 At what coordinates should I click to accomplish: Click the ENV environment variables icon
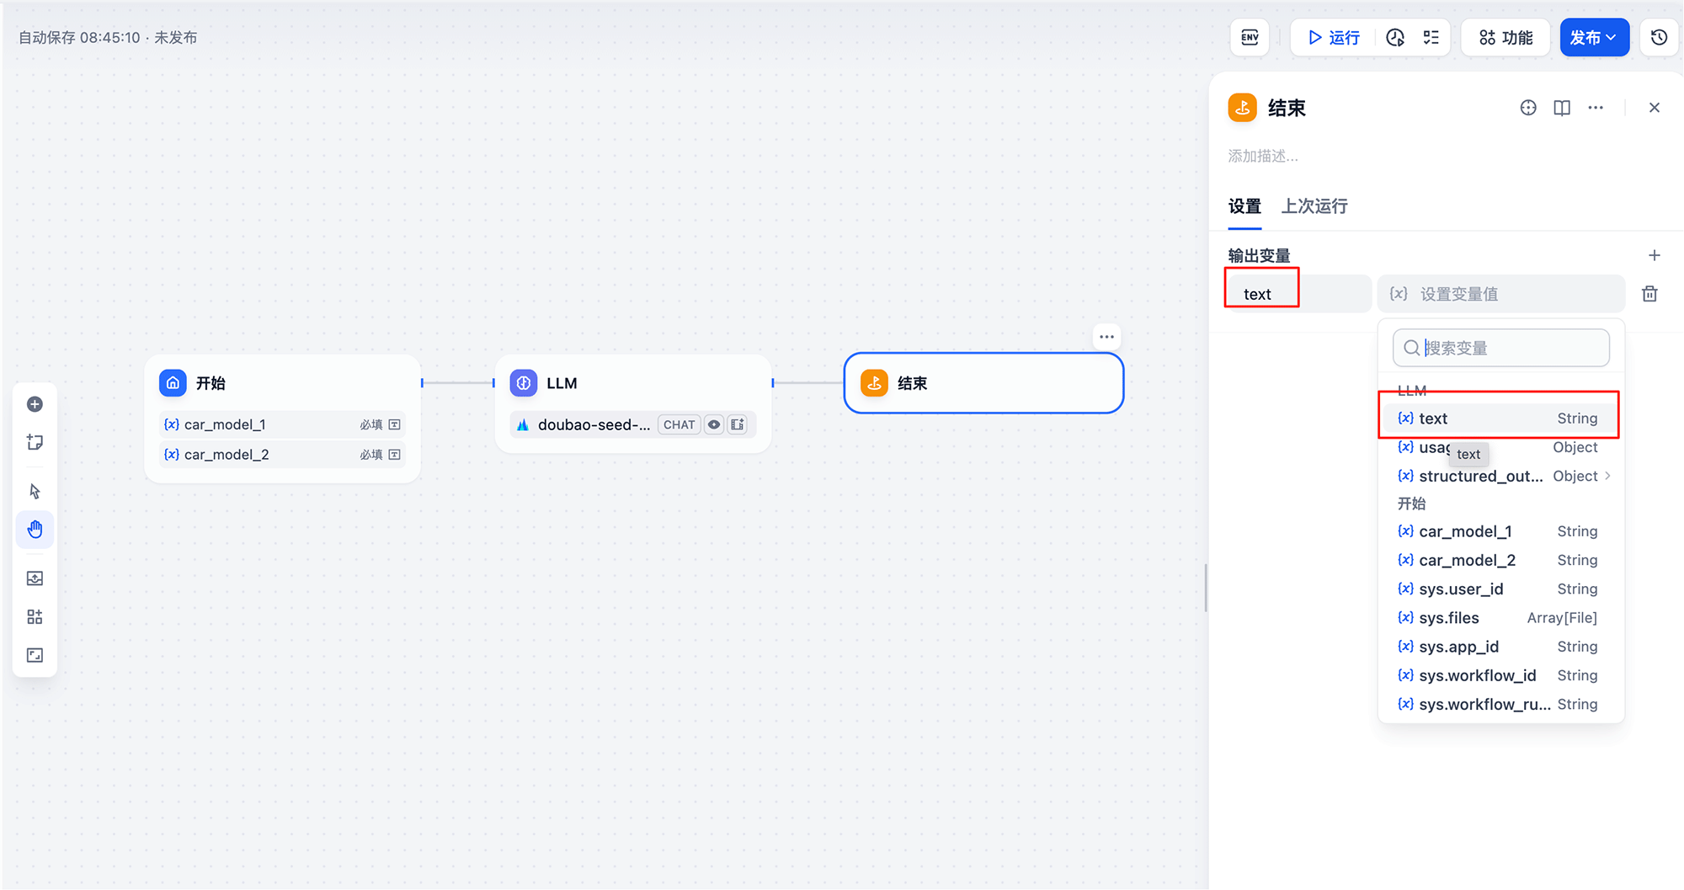(1250, 38)
